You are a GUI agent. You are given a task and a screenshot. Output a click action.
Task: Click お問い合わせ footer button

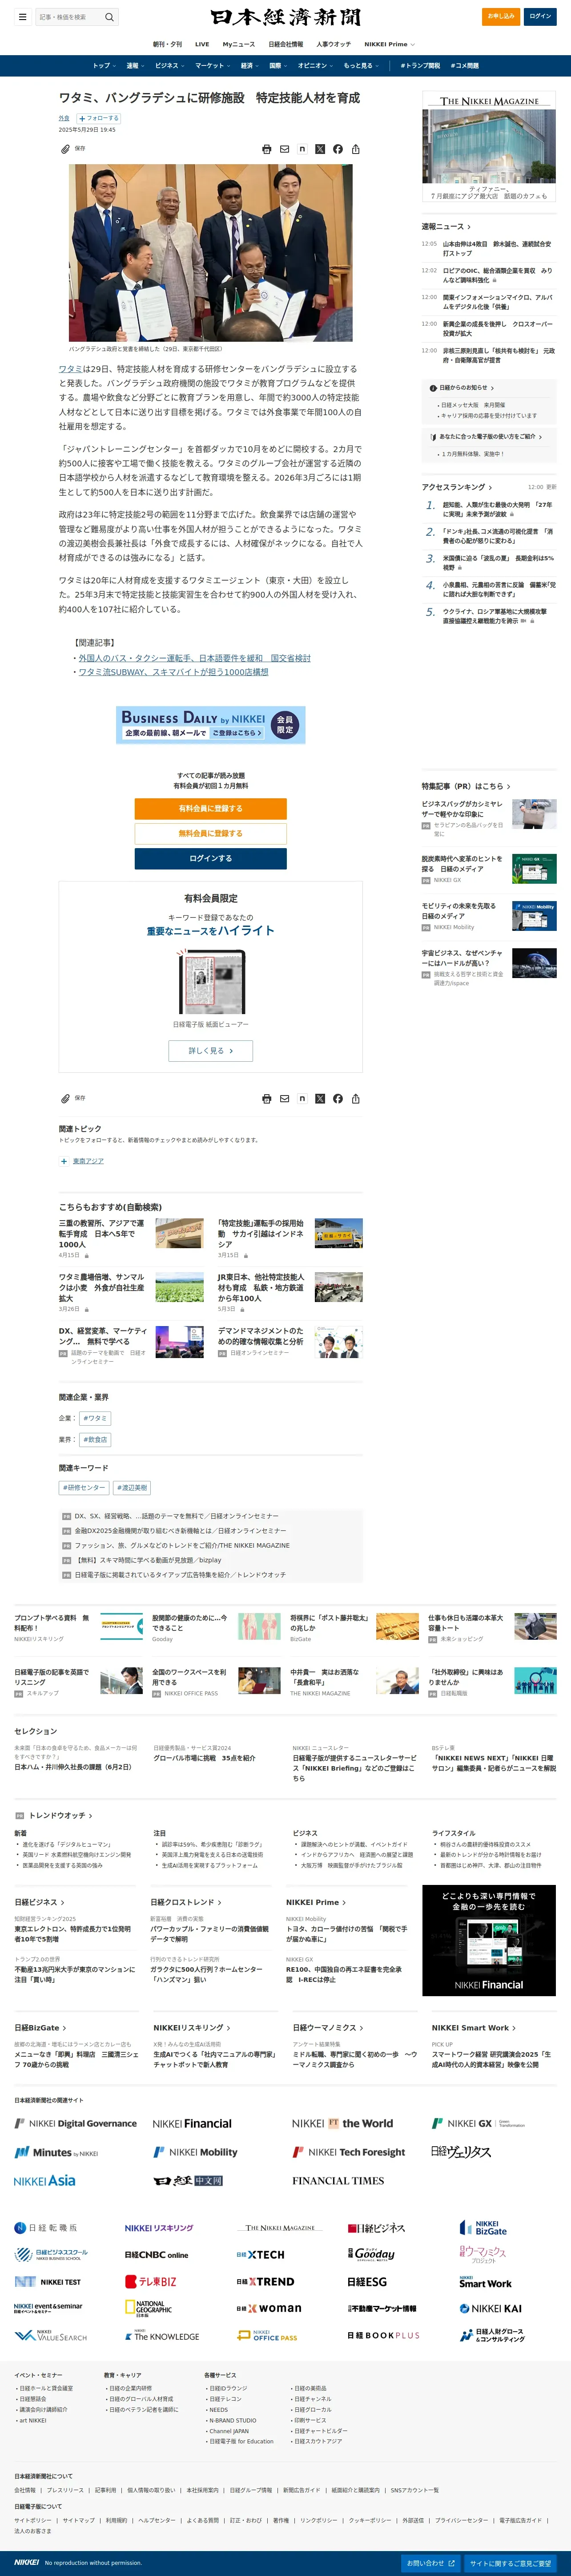(x=430, y=2563)
